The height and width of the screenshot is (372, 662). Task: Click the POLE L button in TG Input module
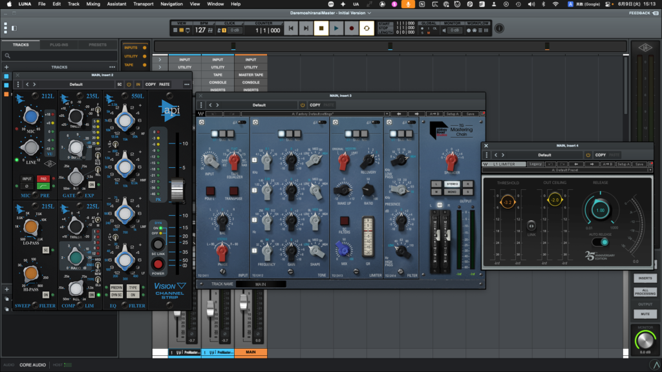(x=210, y=191)
